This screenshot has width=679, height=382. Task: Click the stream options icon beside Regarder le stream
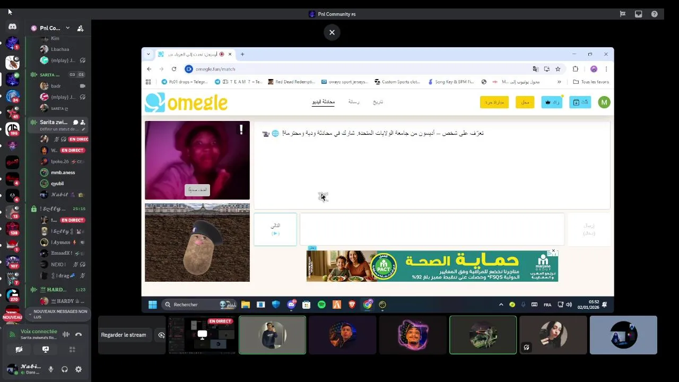(161, 335)
